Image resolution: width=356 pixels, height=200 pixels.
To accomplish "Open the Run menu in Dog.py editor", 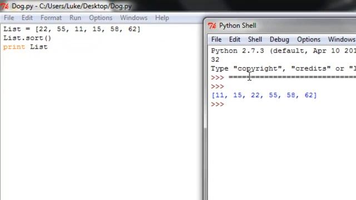I will tap(75, 18).
